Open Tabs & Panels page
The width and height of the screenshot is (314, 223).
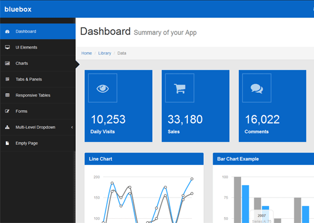38,79
